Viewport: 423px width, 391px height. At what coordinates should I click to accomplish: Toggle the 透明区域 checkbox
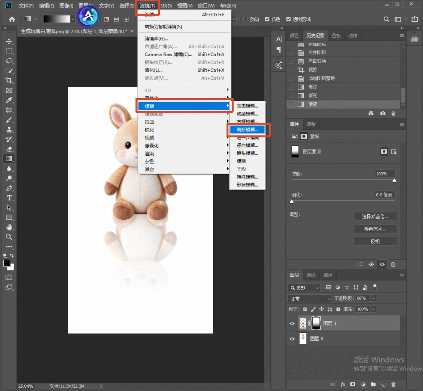(288, 19)
